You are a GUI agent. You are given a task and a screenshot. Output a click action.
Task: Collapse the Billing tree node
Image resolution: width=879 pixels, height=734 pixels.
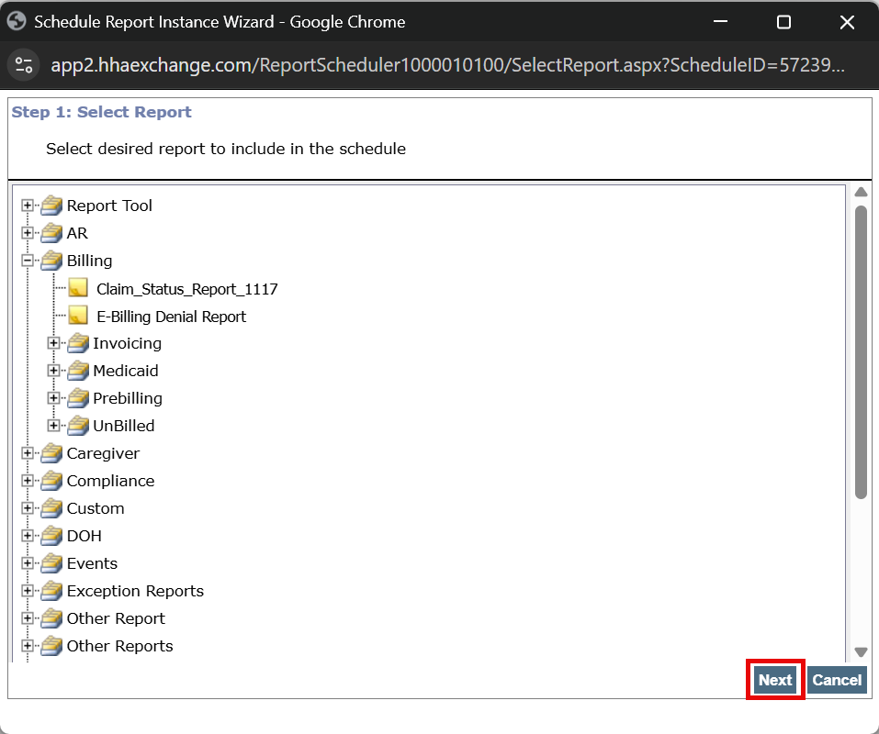click(28, 261)
